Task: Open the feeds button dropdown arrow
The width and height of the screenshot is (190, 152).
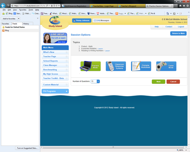Action: (178, 14)
